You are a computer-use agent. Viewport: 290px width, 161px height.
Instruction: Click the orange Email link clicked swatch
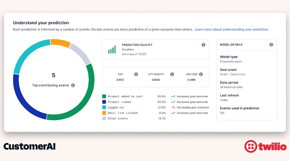(104, 113)
